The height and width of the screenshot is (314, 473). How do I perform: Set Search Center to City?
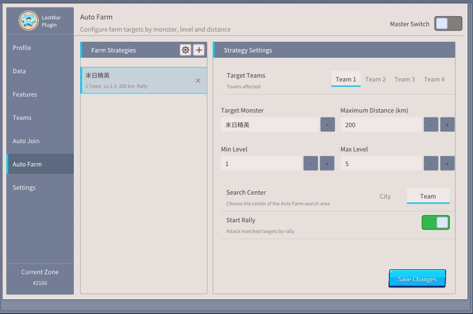tap(385, 196)
